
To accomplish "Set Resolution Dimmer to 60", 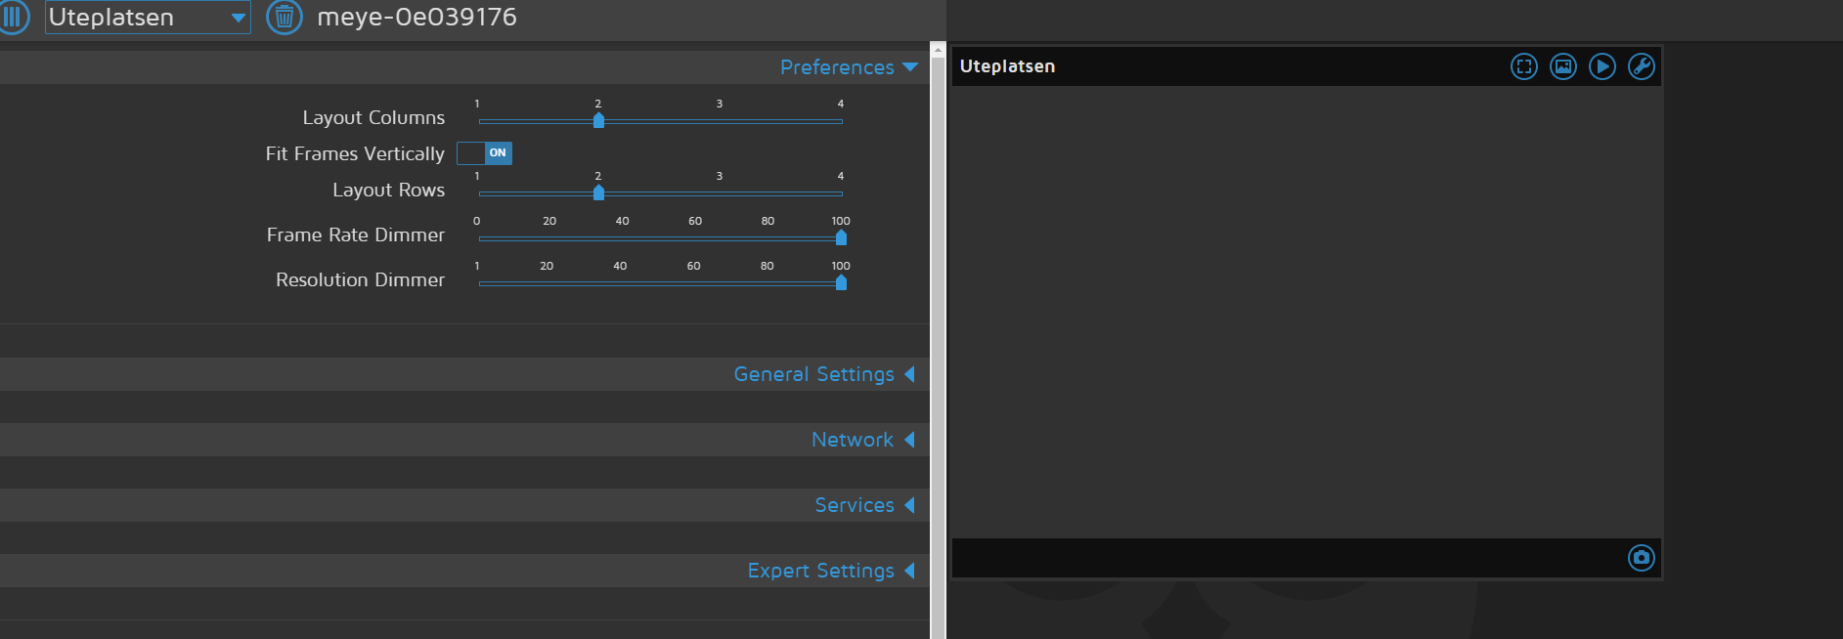I will pos(694,283).
